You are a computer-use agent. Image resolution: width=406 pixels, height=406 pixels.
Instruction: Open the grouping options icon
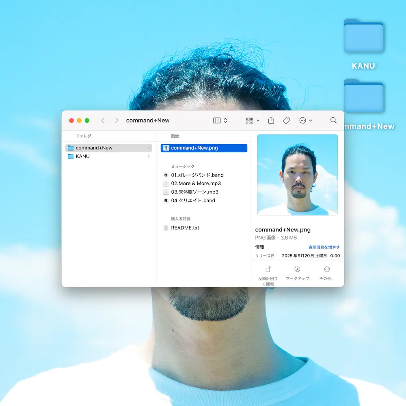pyautogui.click(x=249, y=120)
